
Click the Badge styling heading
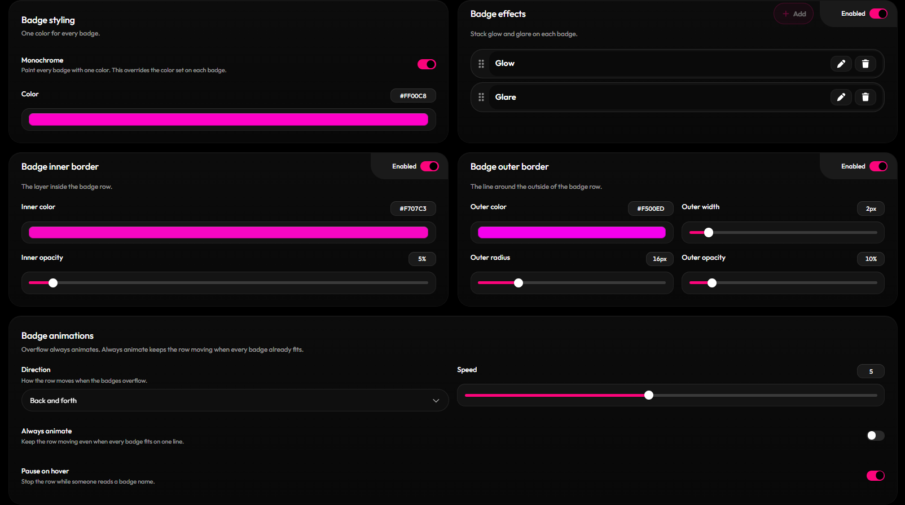click(48, 20)
